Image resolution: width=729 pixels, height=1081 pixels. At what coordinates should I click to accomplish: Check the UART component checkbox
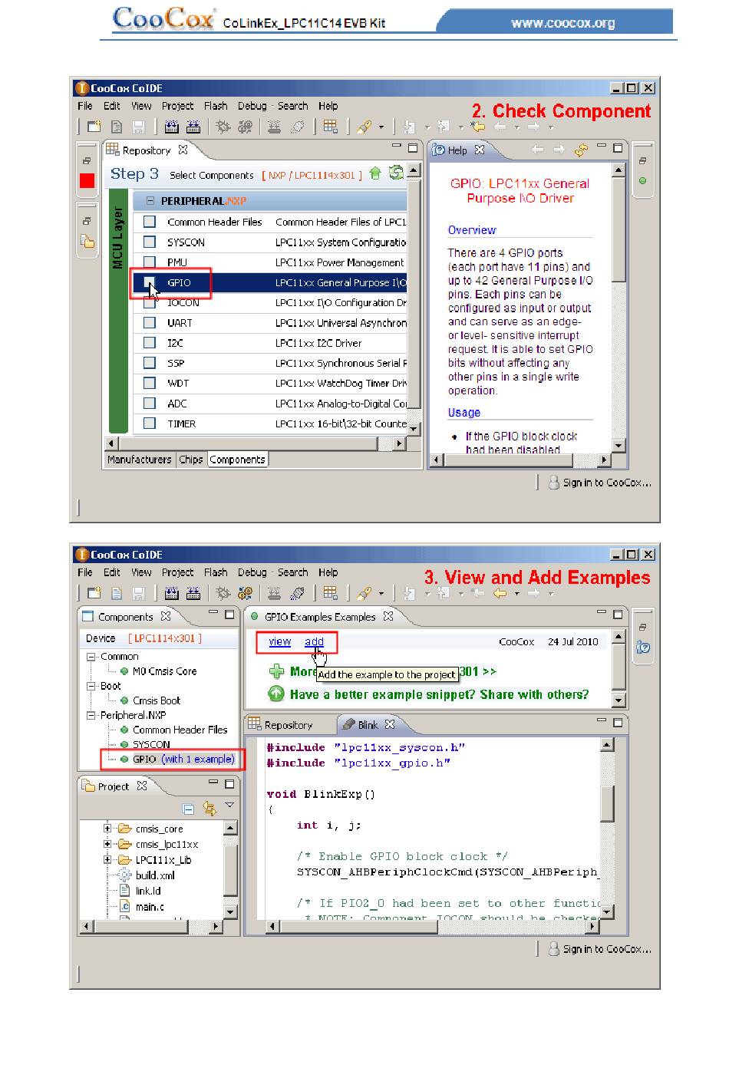150,323
